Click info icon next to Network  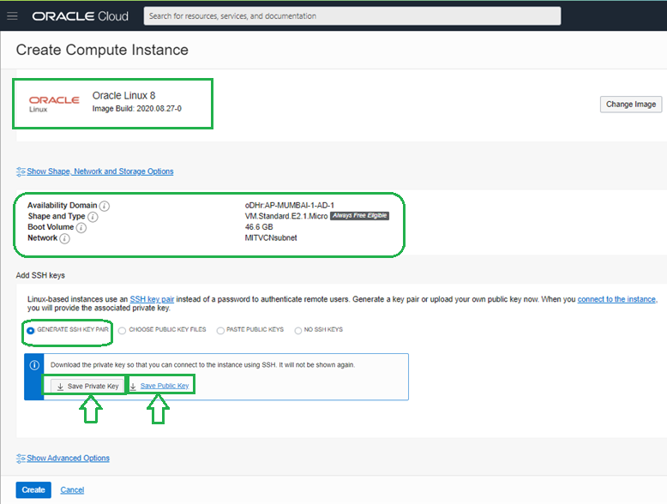pos(64,238)
